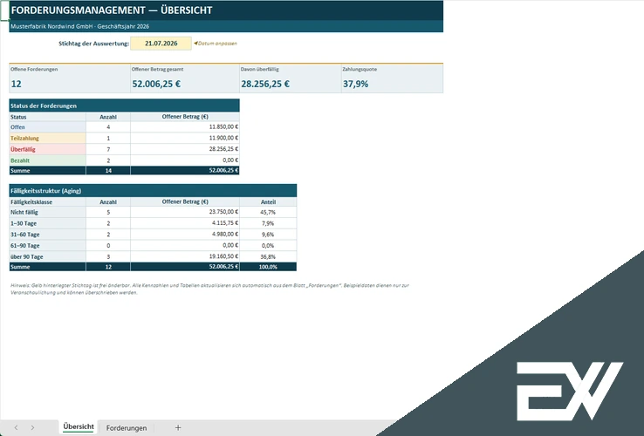The image size is (644, 436).
Task: Go to next sheet with right arrow
Action: tap(32, 427)
